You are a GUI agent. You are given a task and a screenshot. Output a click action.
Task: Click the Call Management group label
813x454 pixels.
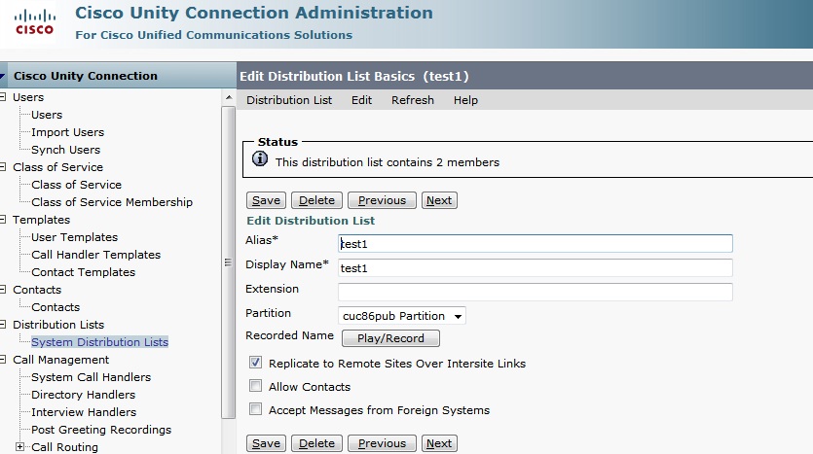(60, 360)
